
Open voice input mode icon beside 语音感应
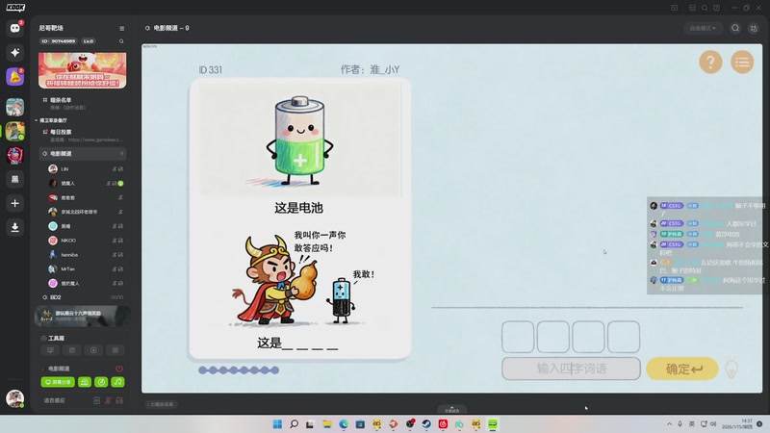click(x=97, y=400)
